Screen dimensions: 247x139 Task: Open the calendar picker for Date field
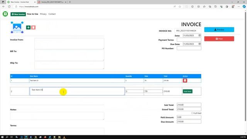[x=200, y=36]
